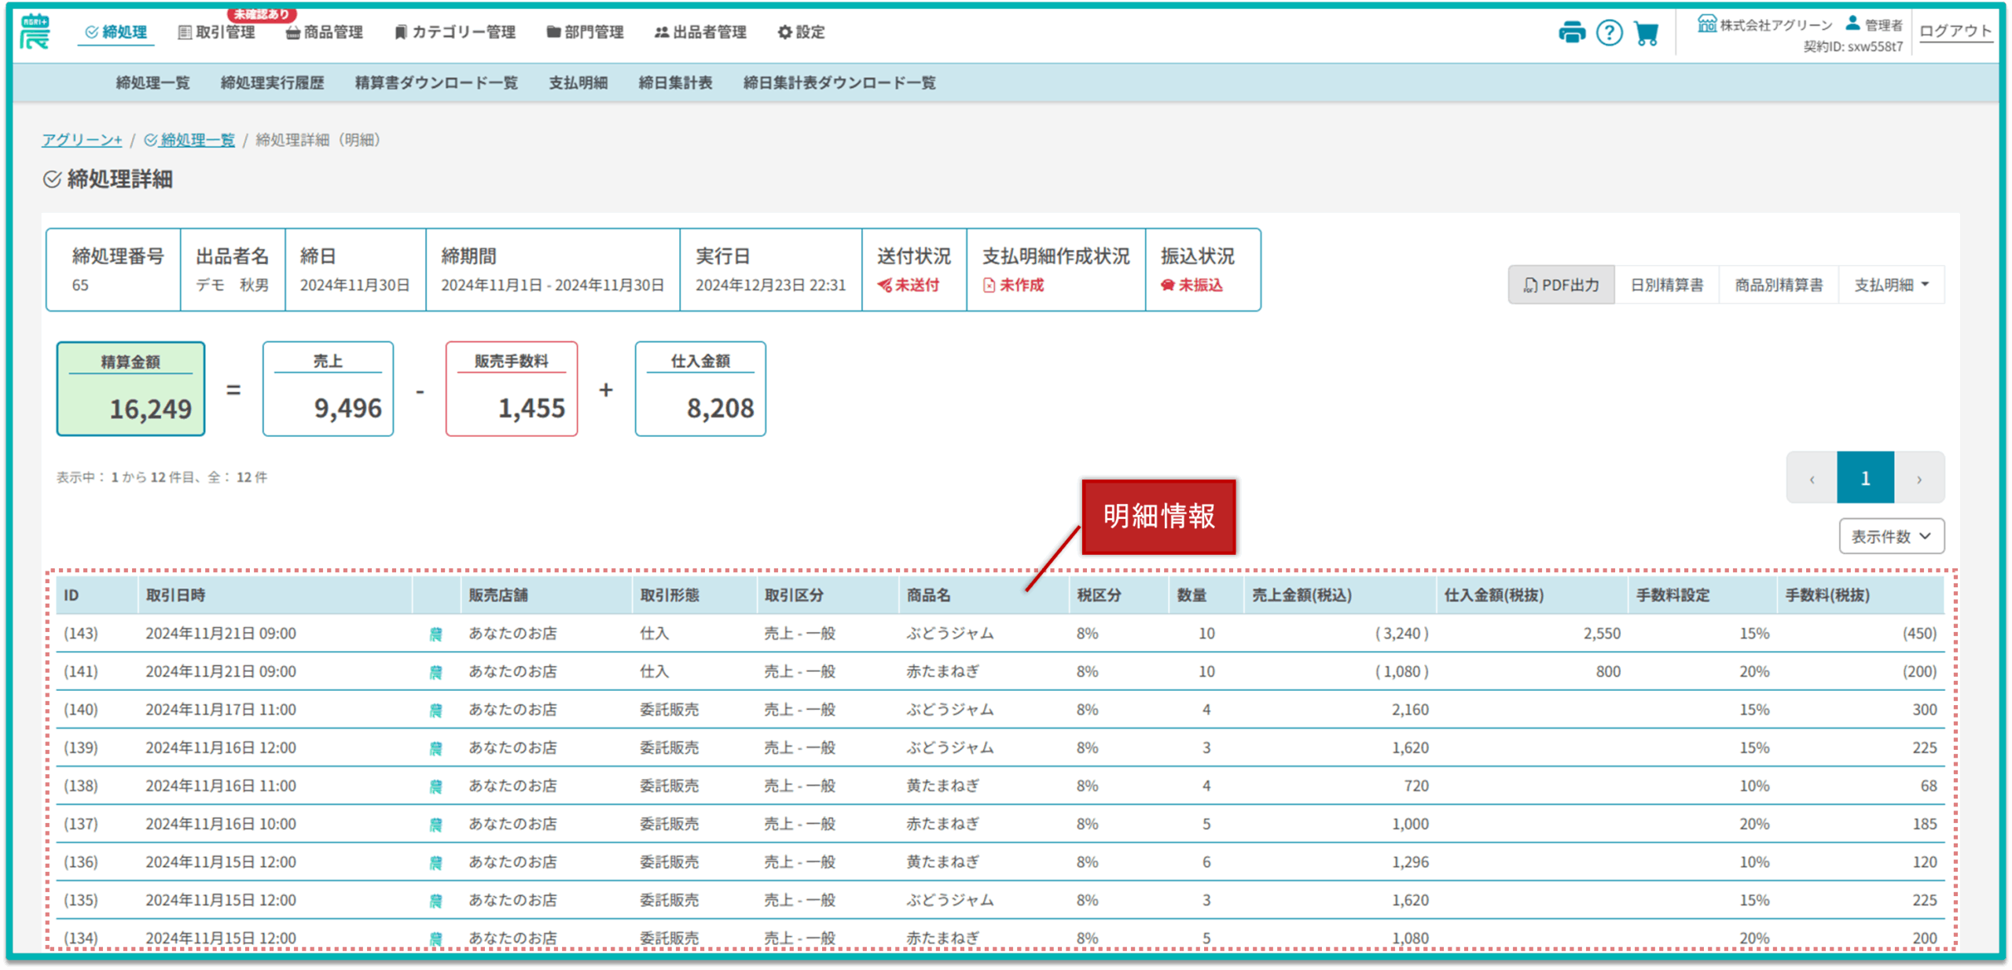Open the 出品者管理 main menu
Viewport: 2012px width, 970px height.
click(700, 32)
